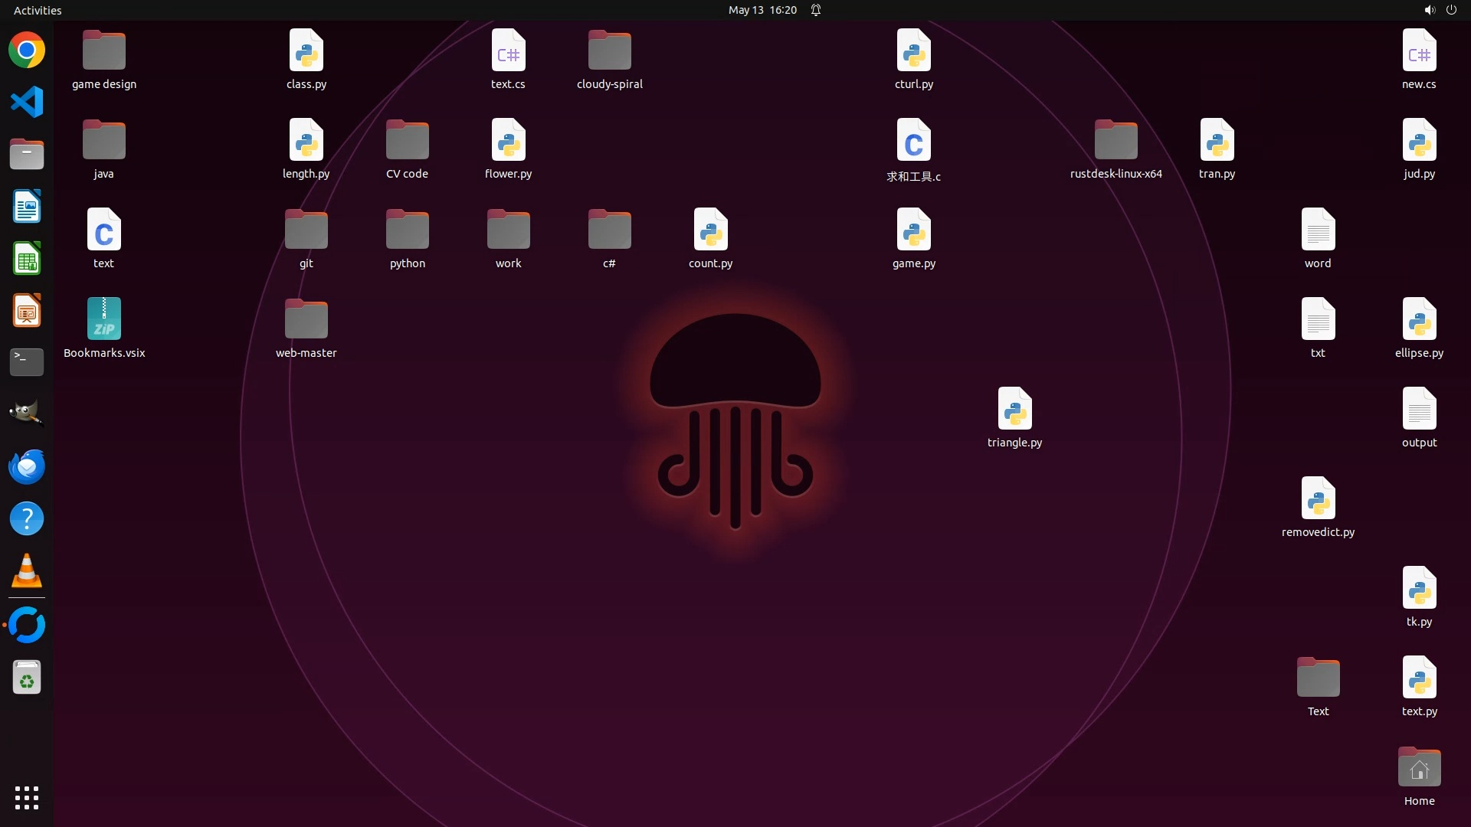Click the volume speaker indicator
Viewport: 1471px width, 827px height.
(x=1429, y=10)
